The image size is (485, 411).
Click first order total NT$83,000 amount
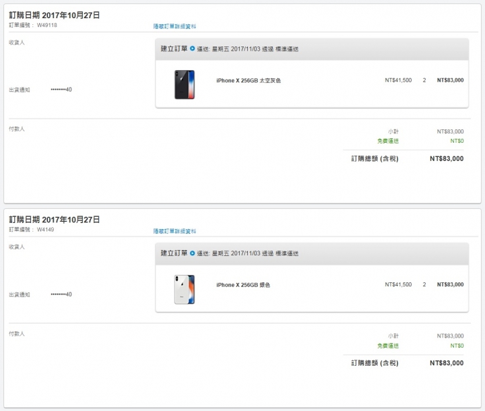tap(447, 159)
